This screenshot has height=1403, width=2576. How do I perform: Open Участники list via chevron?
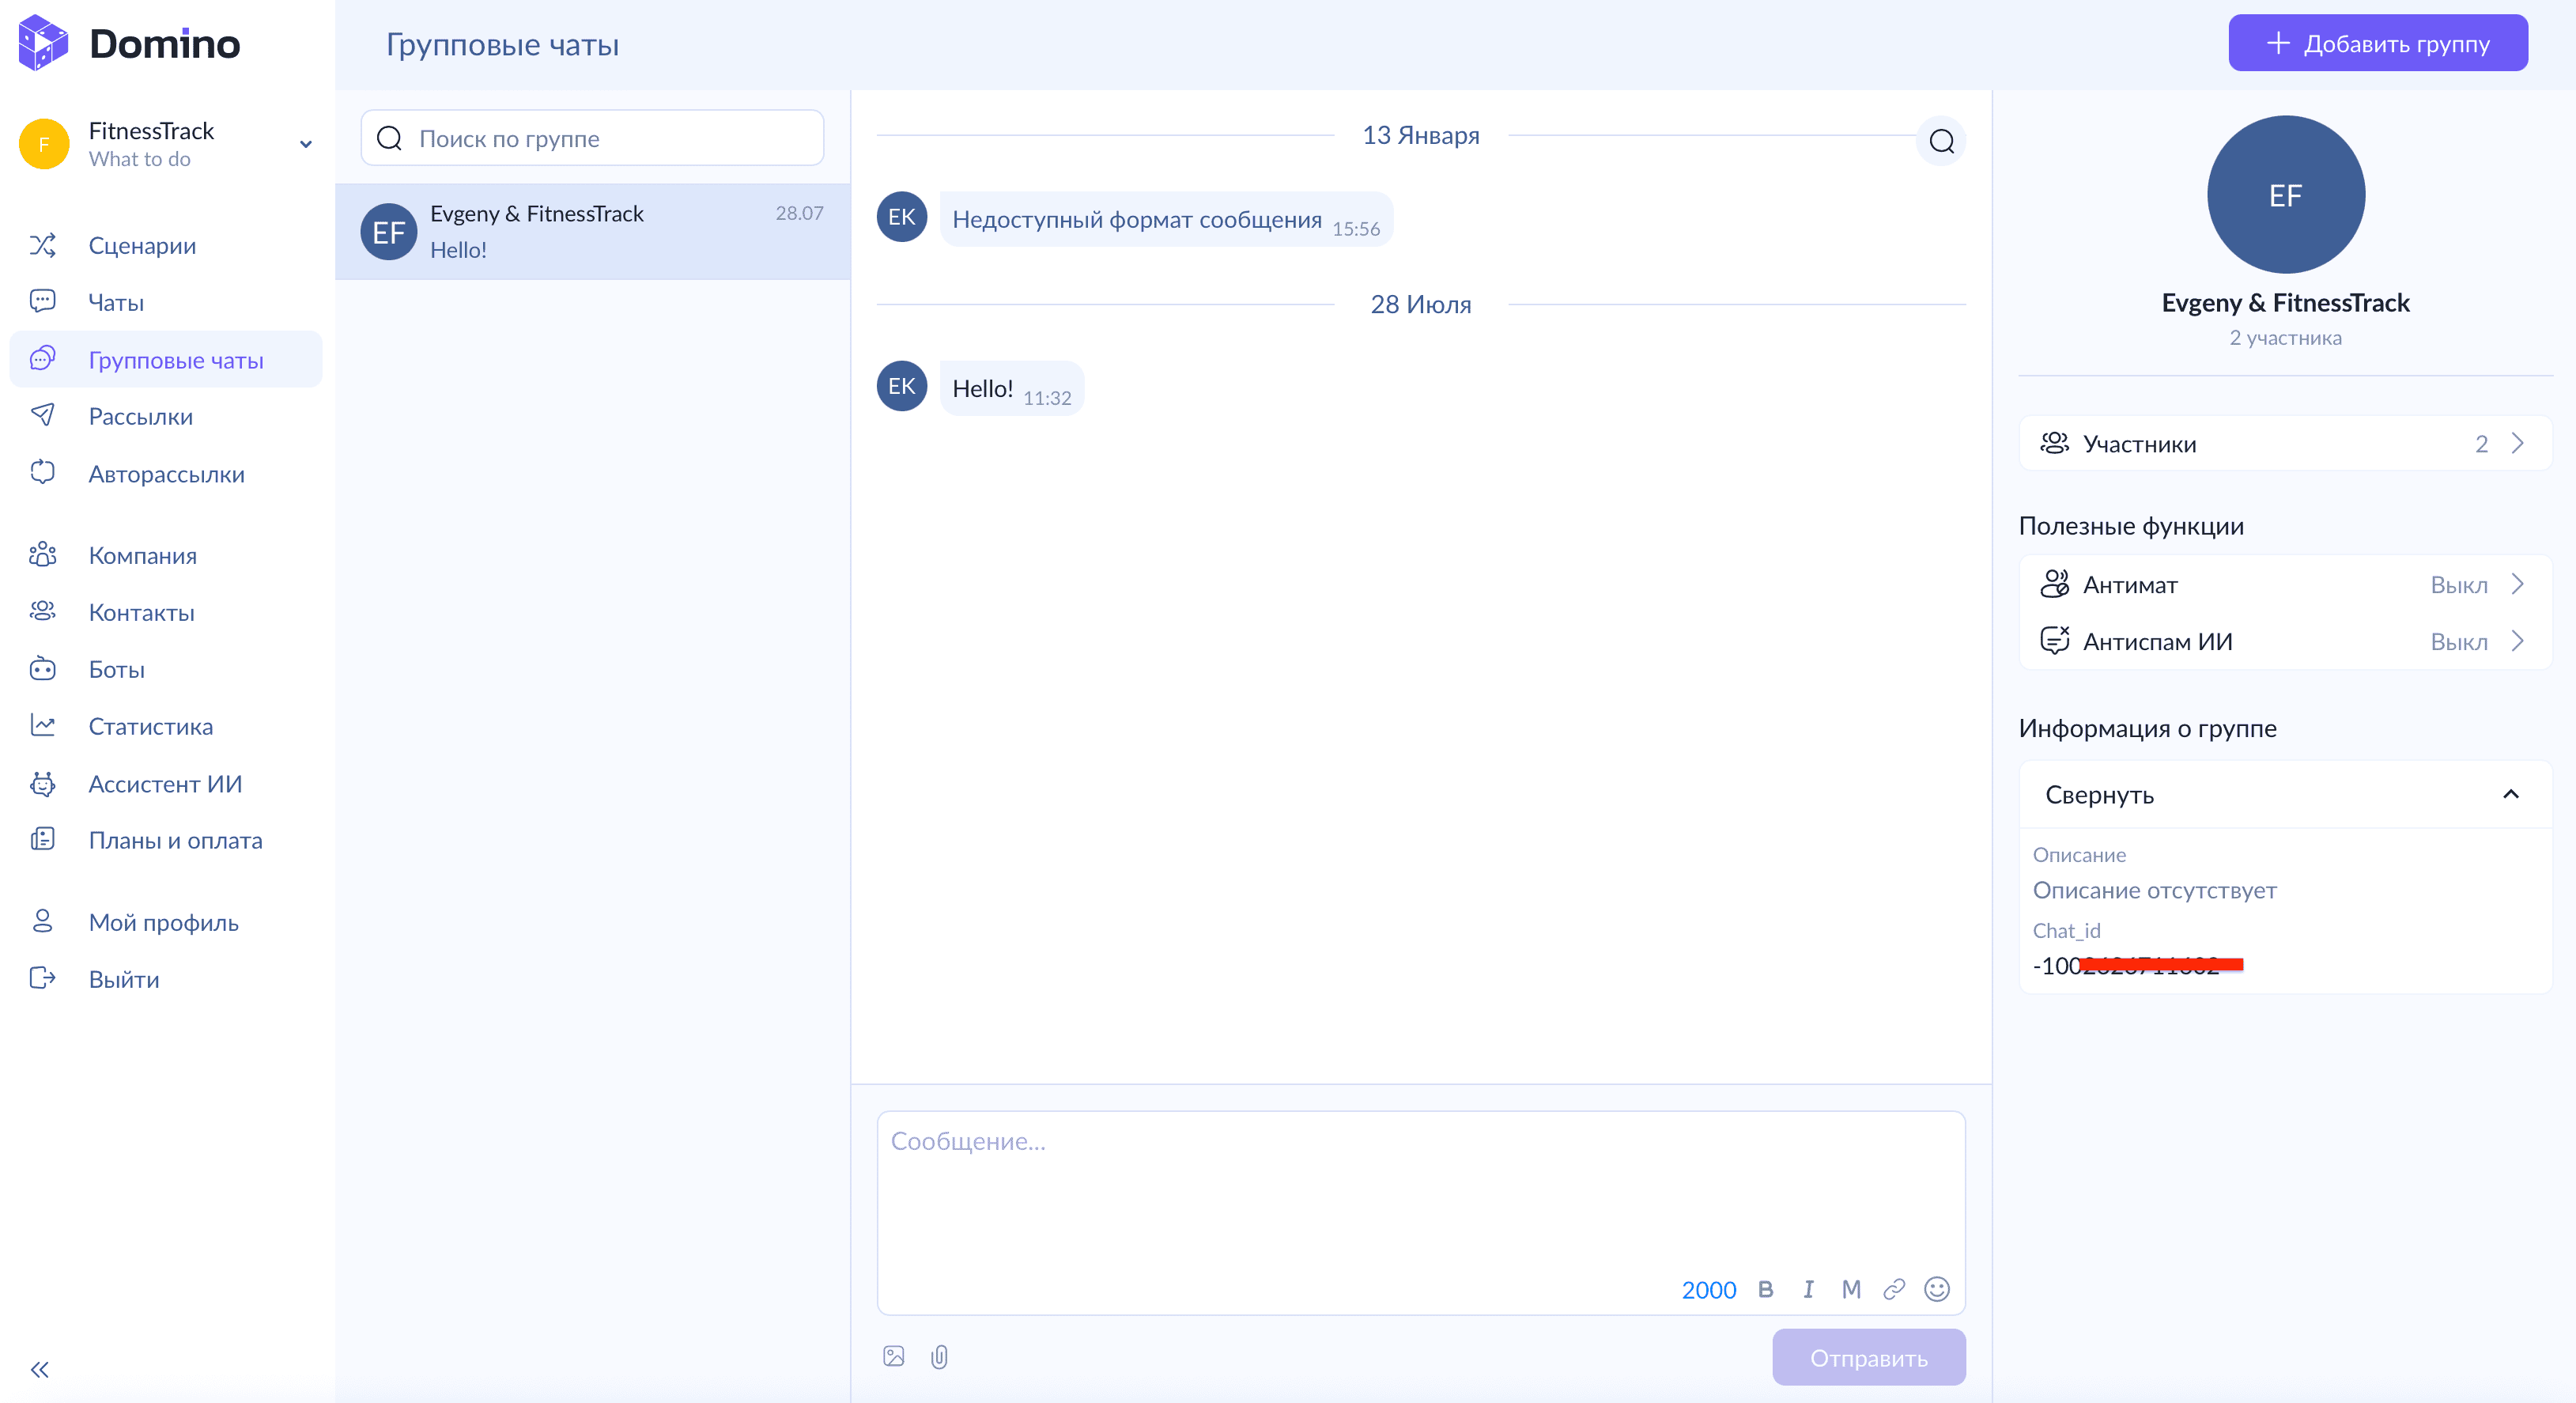pyautogui.click(x=2518, y=443)
